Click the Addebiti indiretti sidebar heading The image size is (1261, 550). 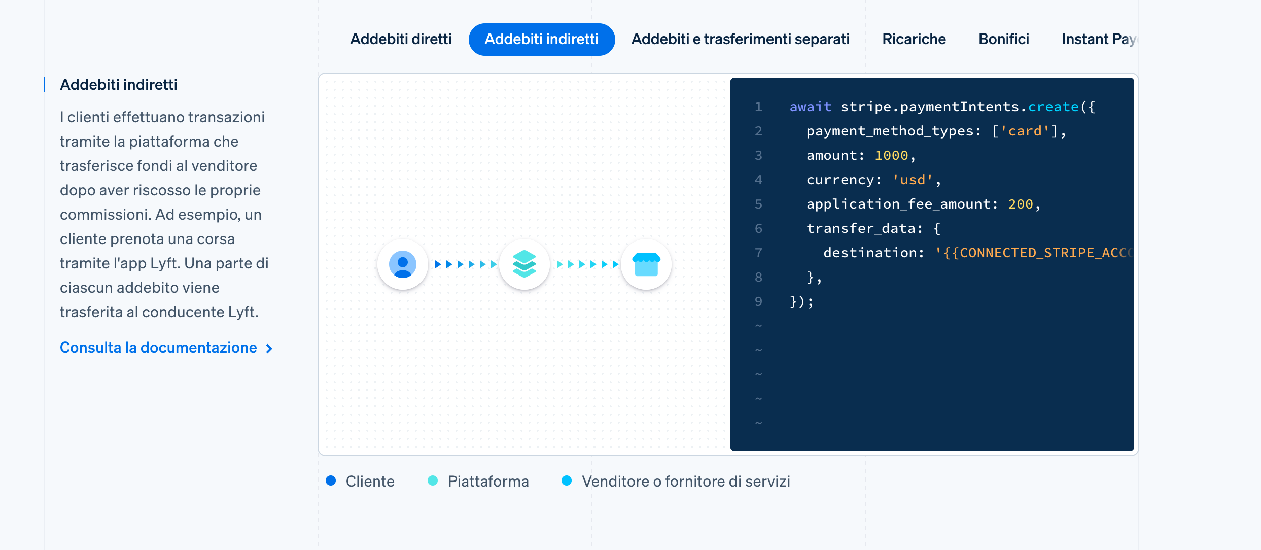119,85
